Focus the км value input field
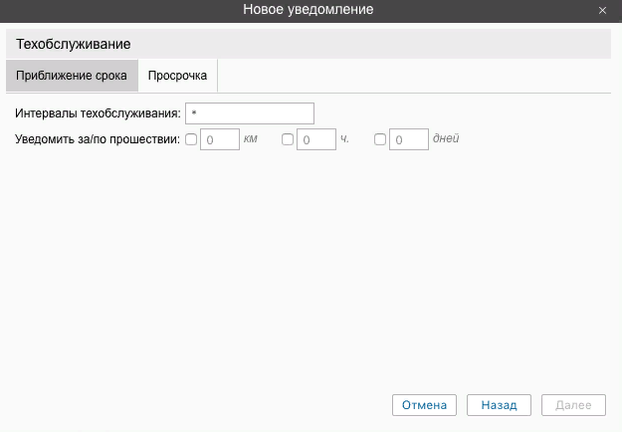 click(x=220, y=140)
